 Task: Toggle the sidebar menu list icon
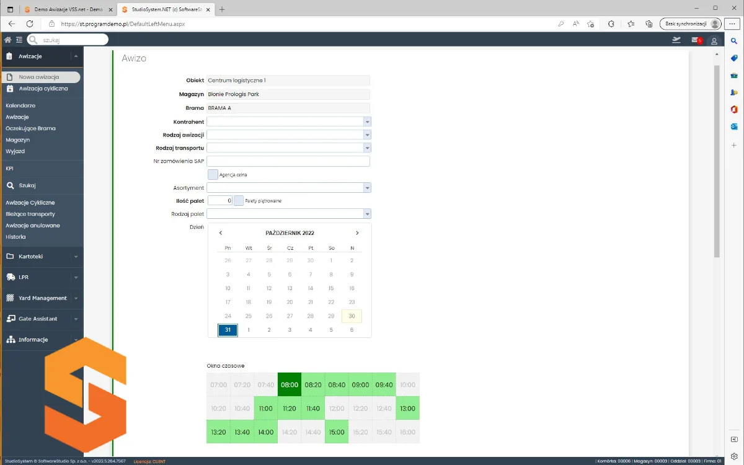[x=19, y=40]
